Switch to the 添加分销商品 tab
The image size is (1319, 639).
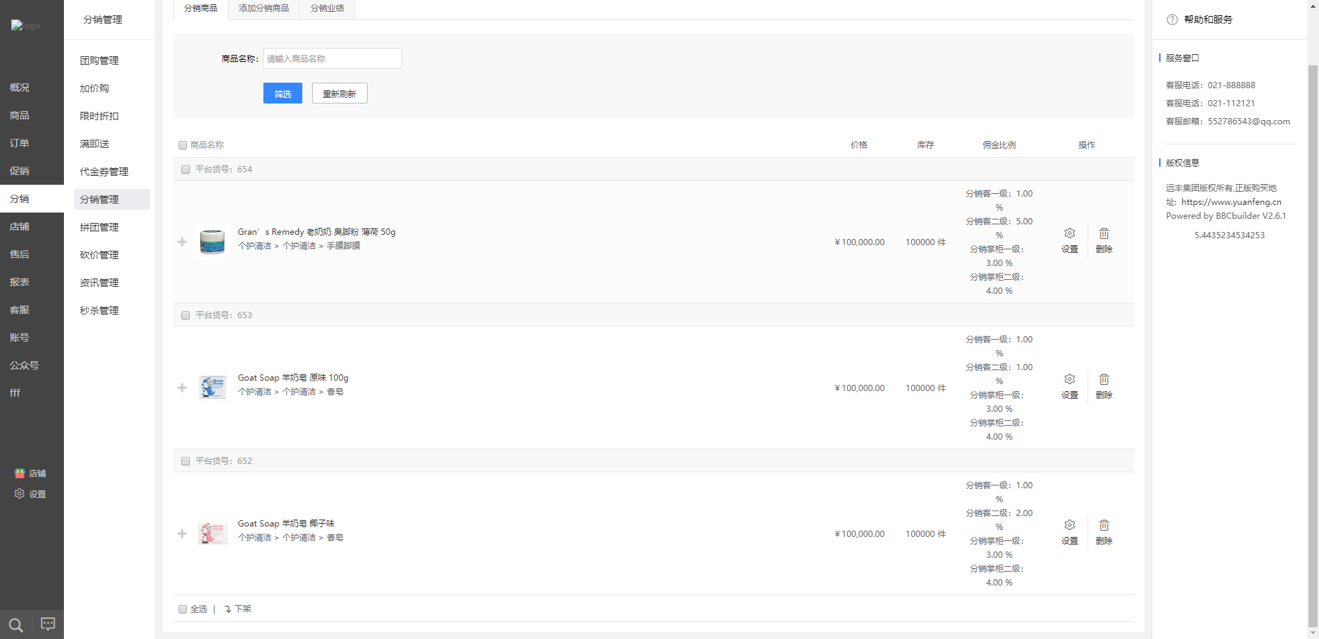tap(264, 8)
